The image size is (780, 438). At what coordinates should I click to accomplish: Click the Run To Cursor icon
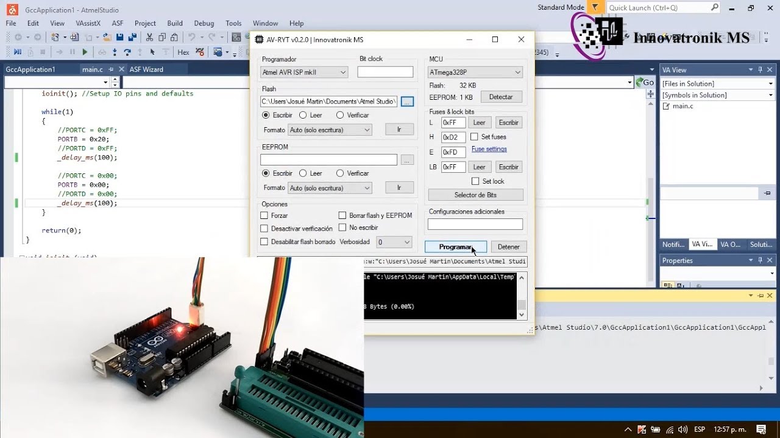[152, 52]
